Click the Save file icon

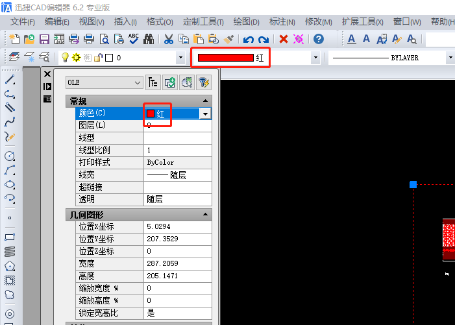[45, 40]
